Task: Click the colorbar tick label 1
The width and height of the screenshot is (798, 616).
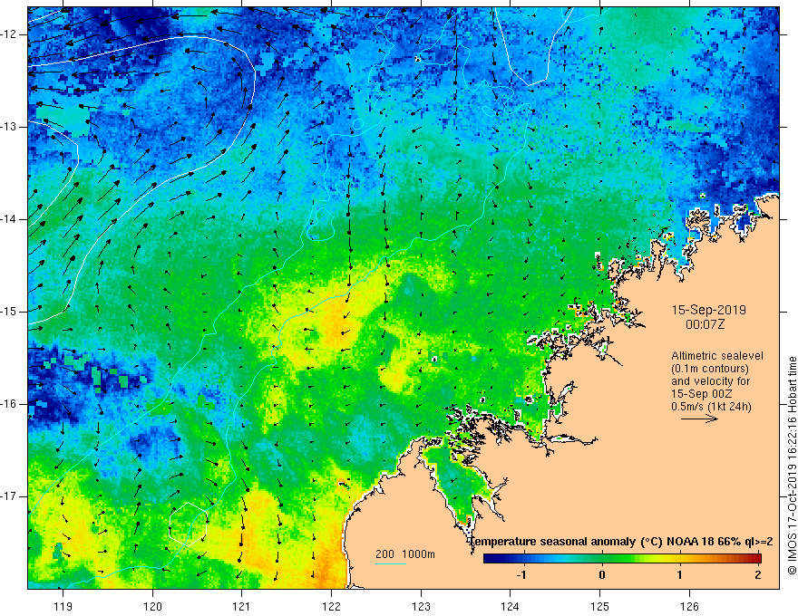Action: point(679,575)
